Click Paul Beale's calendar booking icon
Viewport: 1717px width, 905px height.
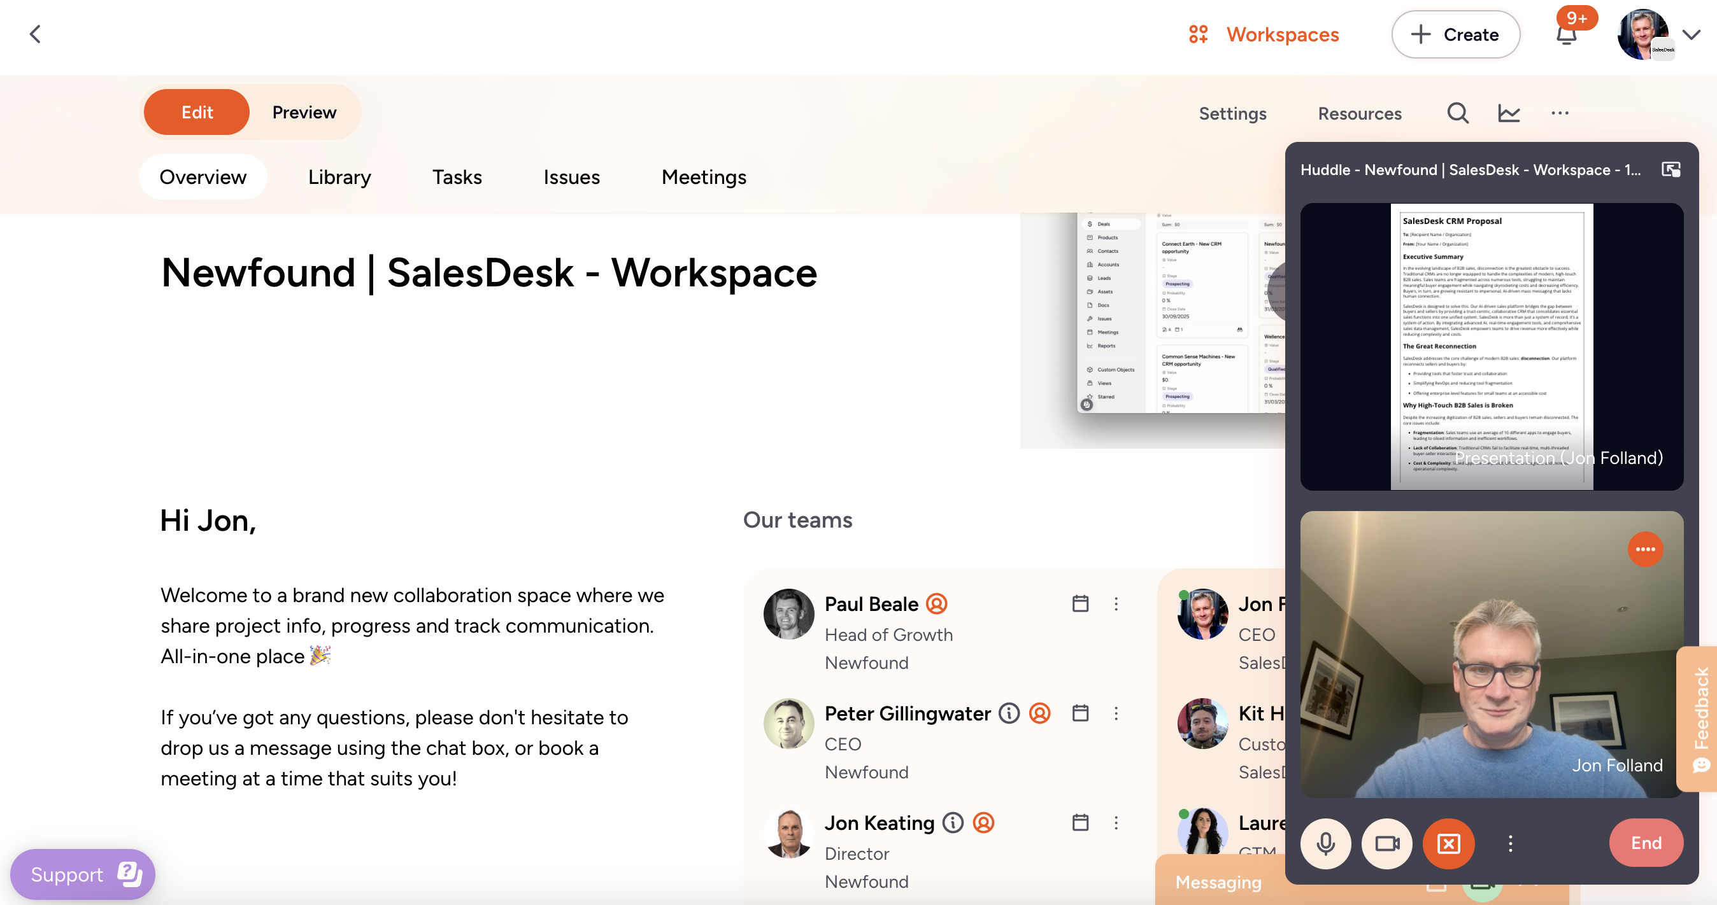point(1079,603)
